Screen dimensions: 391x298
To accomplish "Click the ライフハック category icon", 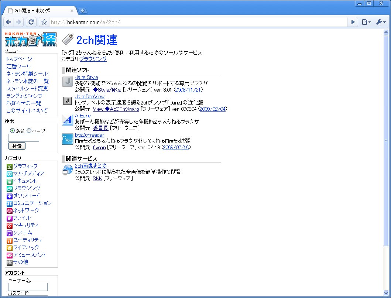I will coord(9,248).
